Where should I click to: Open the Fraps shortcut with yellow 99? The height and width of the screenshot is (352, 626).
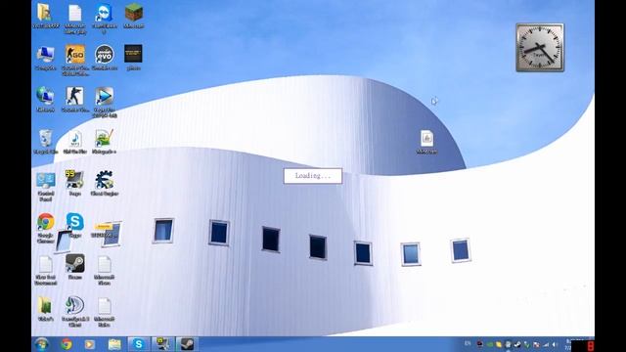click(75, 183)
